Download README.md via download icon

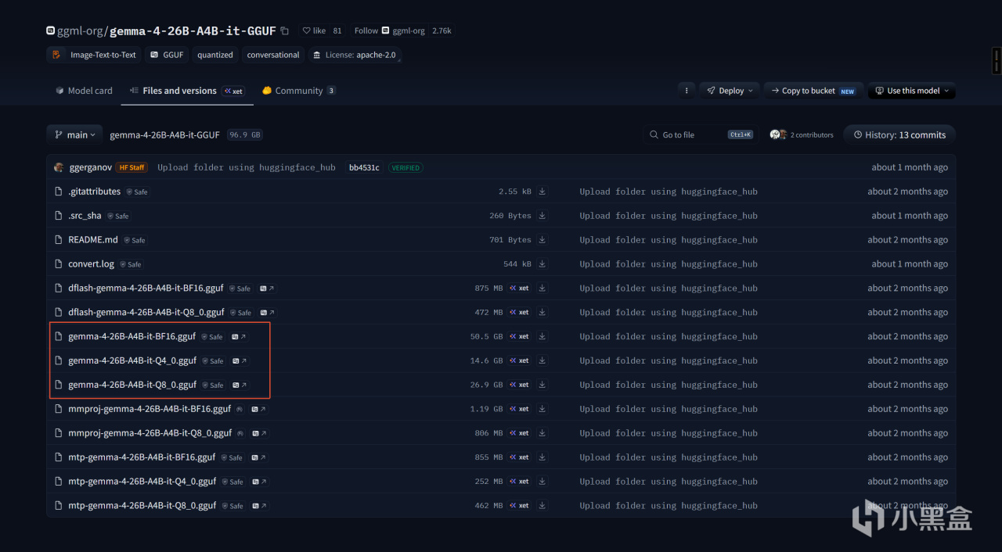542,240
